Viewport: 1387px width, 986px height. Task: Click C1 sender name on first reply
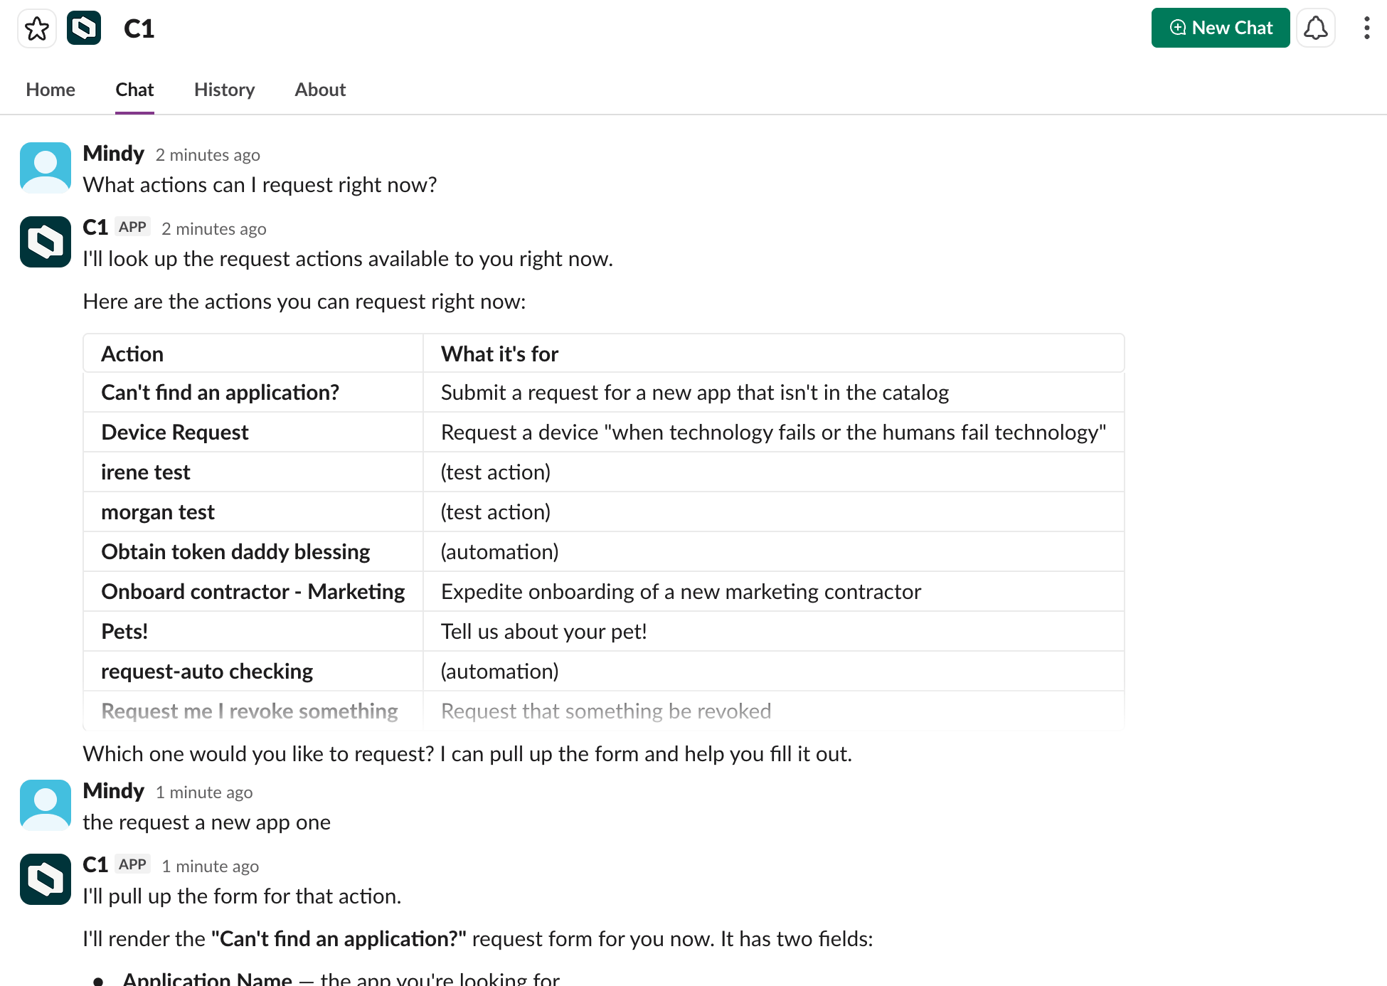point(95,228)
